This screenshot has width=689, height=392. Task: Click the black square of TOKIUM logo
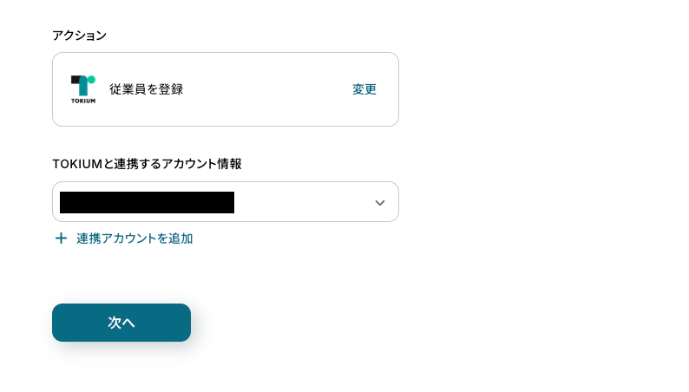pos(75,80)
